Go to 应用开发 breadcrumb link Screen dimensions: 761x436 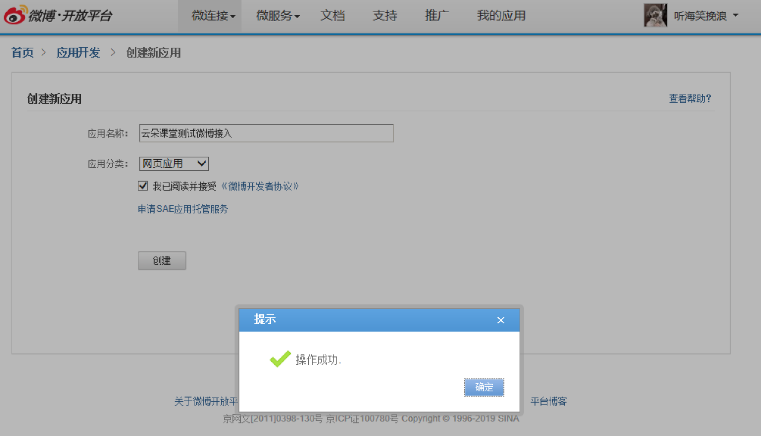click(78, 53)
